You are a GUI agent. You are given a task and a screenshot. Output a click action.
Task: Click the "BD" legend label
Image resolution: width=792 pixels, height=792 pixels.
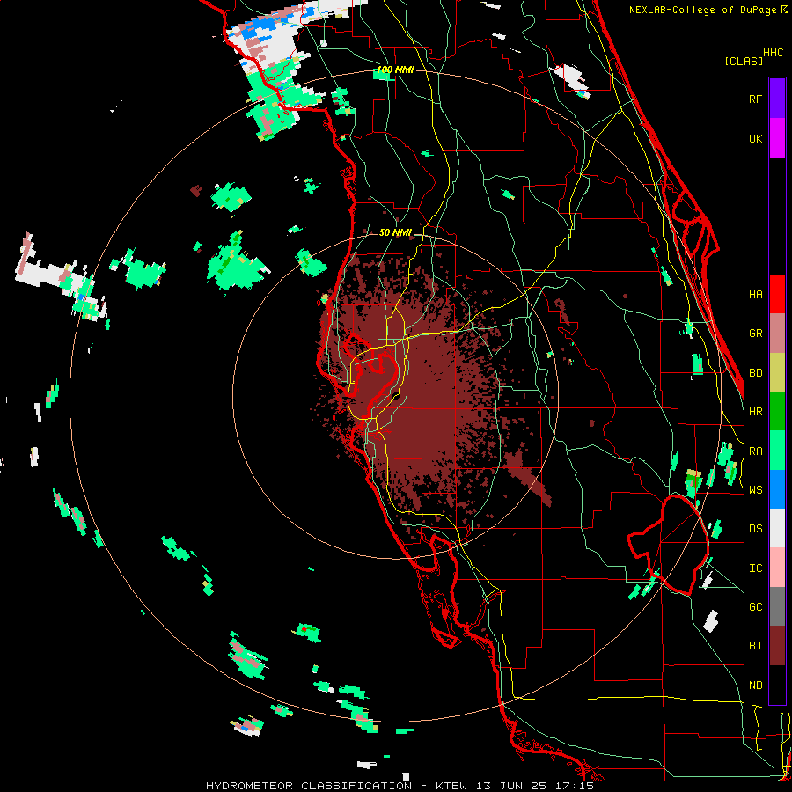click(x=755, y=373)
